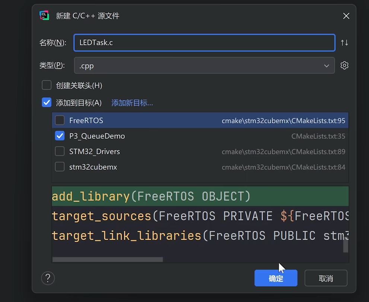Screen dimensions: 369x302
Task: Open the help question mark icon
Action: [48, 278]
